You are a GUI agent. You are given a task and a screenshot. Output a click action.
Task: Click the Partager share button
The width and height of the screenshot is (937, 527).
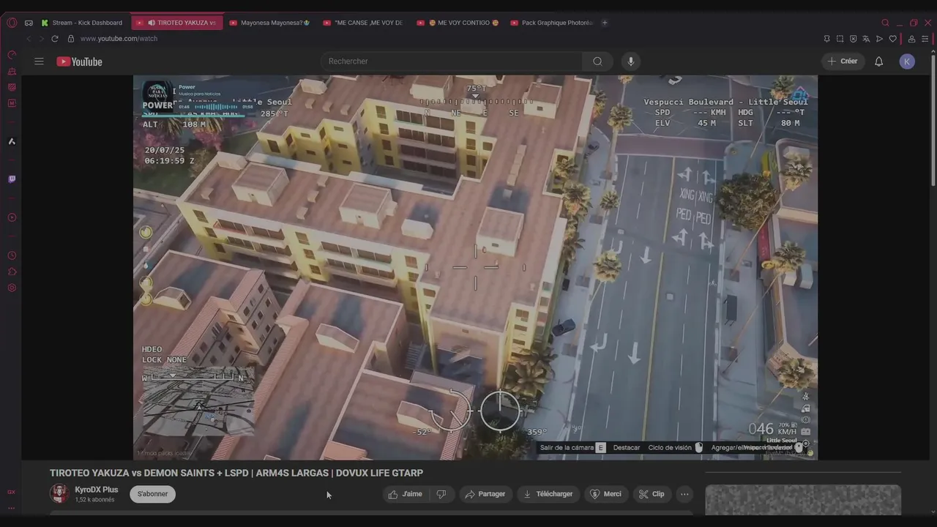point(485,494)
